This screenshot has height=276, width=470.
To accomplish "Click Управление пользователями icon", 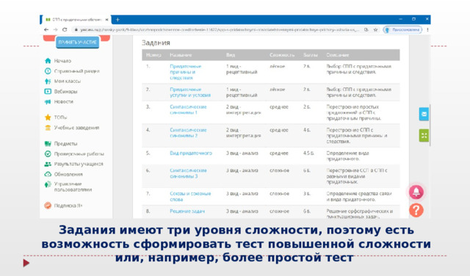I will tap(48, 184).
